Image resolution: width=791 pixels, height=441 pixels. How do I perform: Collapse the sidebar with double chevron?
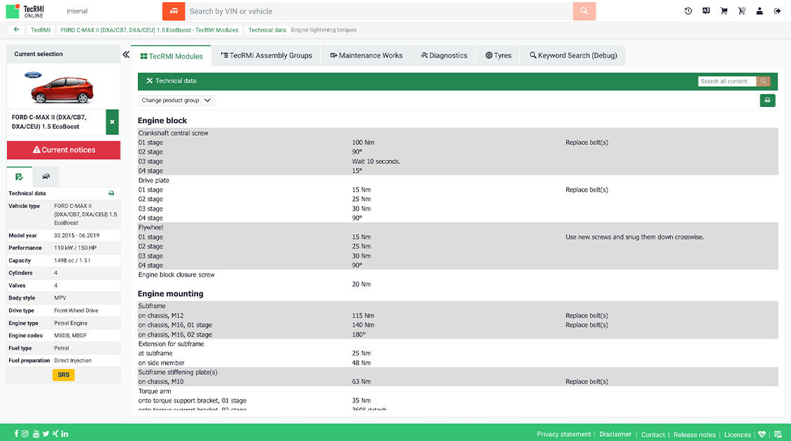click(126, 55)
